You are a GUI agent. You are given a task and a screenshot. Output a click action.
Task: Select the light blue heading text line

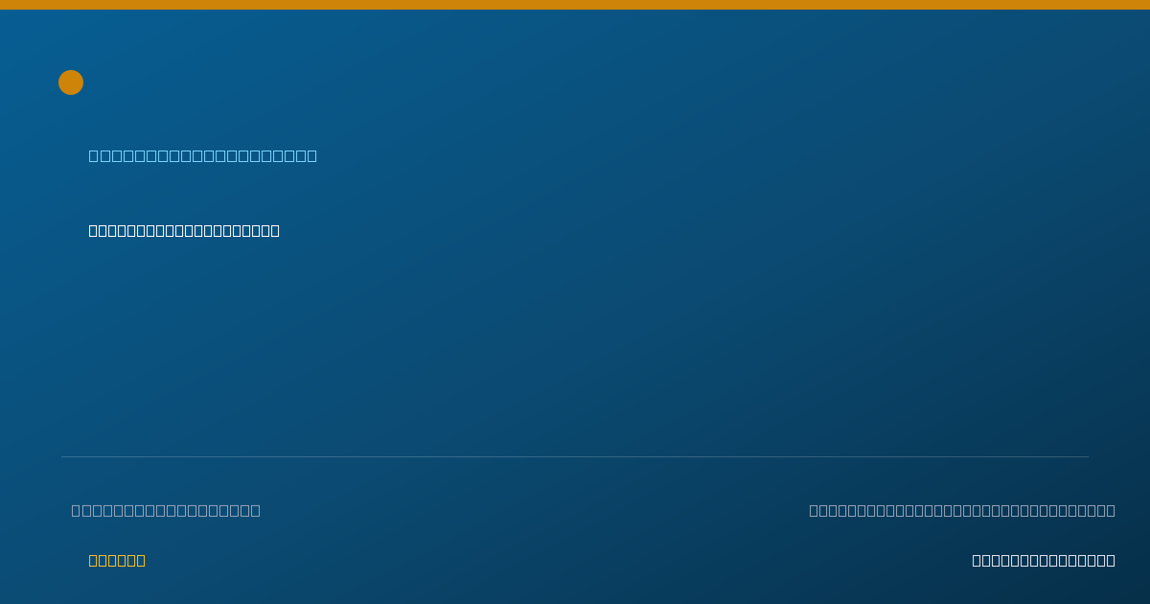pos(203,155)
